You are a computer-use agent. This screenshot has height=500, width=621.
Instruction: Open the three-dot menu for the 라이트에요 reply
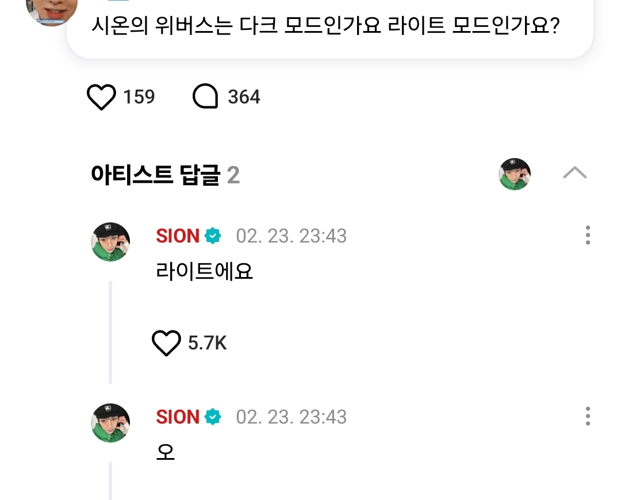588,236
